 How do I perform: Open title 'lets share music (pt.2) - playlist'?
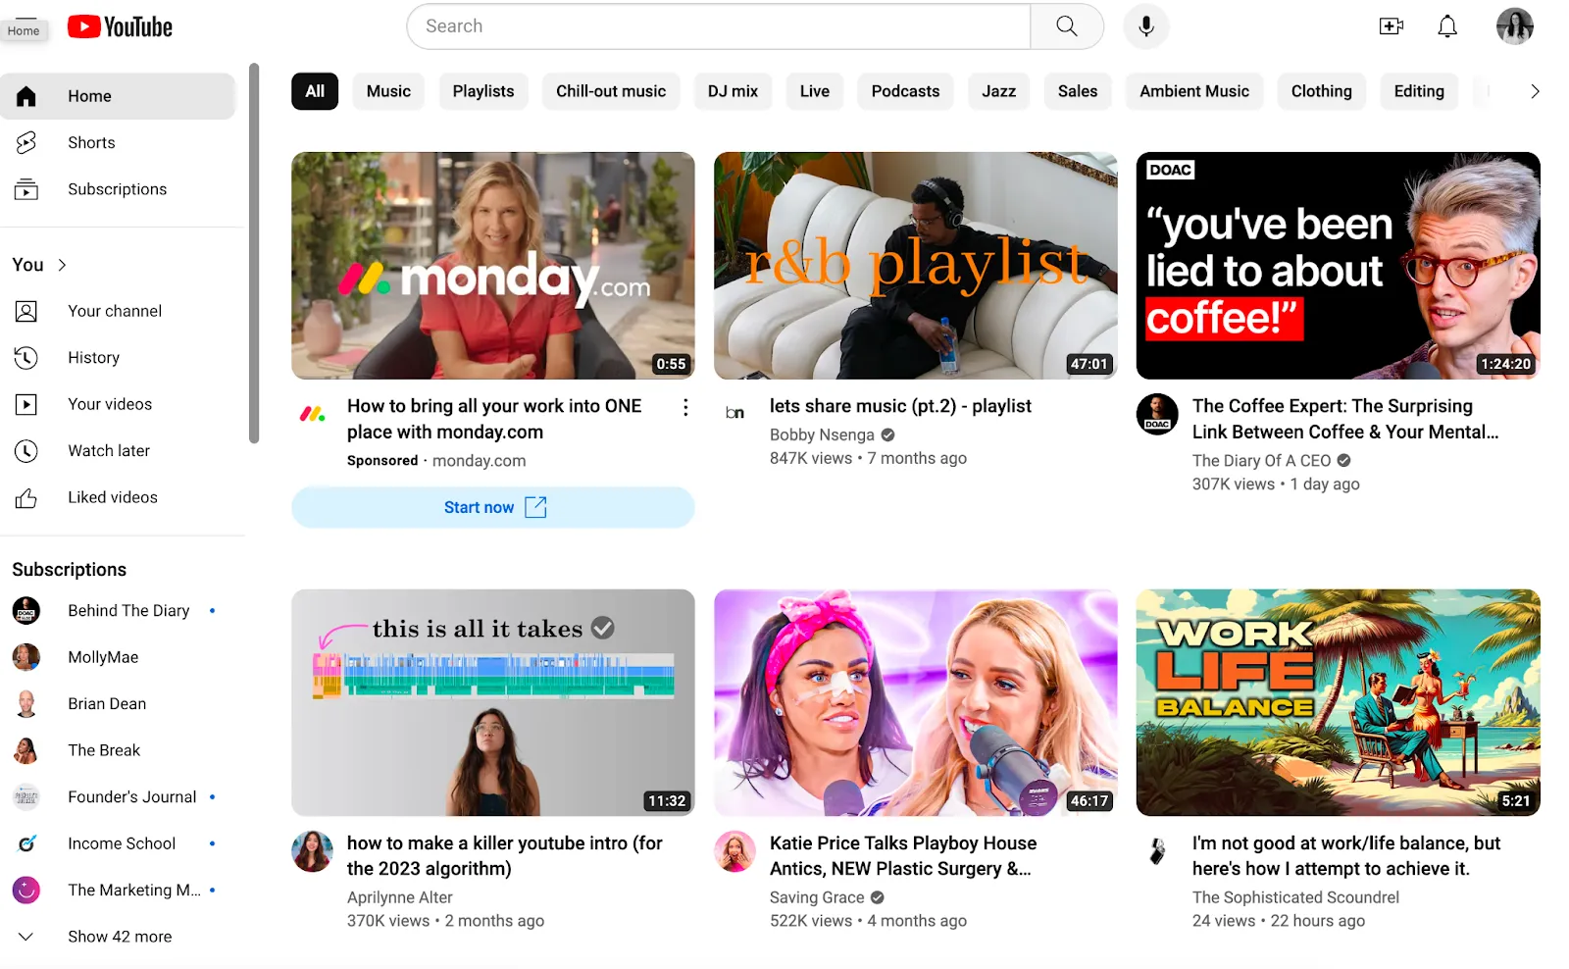pyautogui.click(x=900, y=406)
